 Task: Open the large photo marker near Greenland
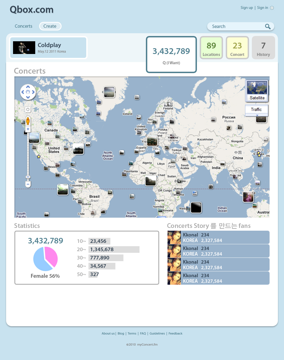click(109, 92)
